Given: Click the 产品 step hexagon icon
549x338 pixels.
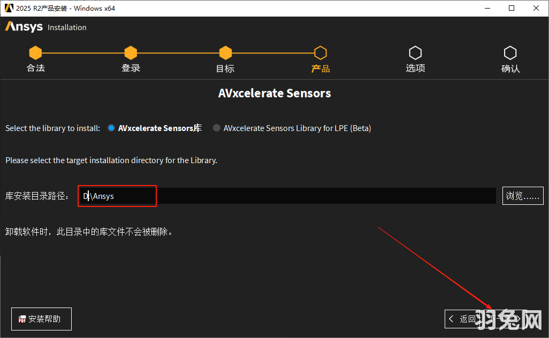Looking at the screenshot, I should click(x=320, y=53).
